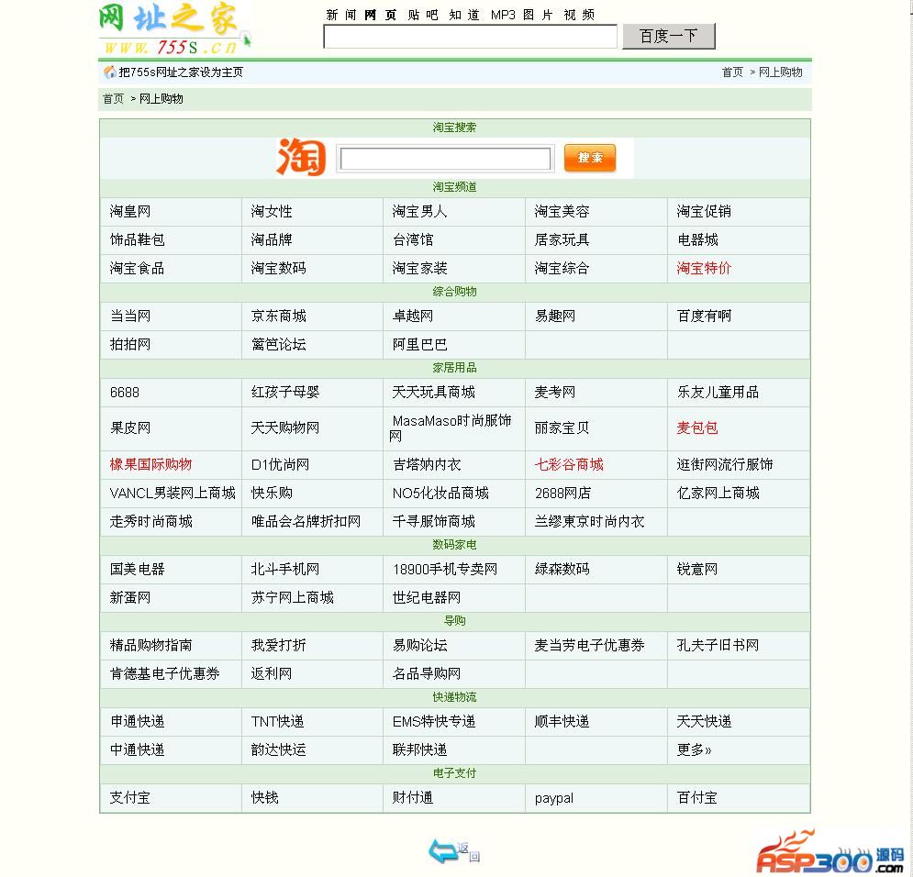The image size is (913, 877).
Task: Open the 淘皇网 link
Action: pyautogui.click(x=130, y=211)
